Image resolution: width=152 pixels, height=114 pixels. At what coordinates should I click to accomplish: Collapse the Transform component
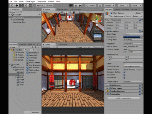(106, 20)
